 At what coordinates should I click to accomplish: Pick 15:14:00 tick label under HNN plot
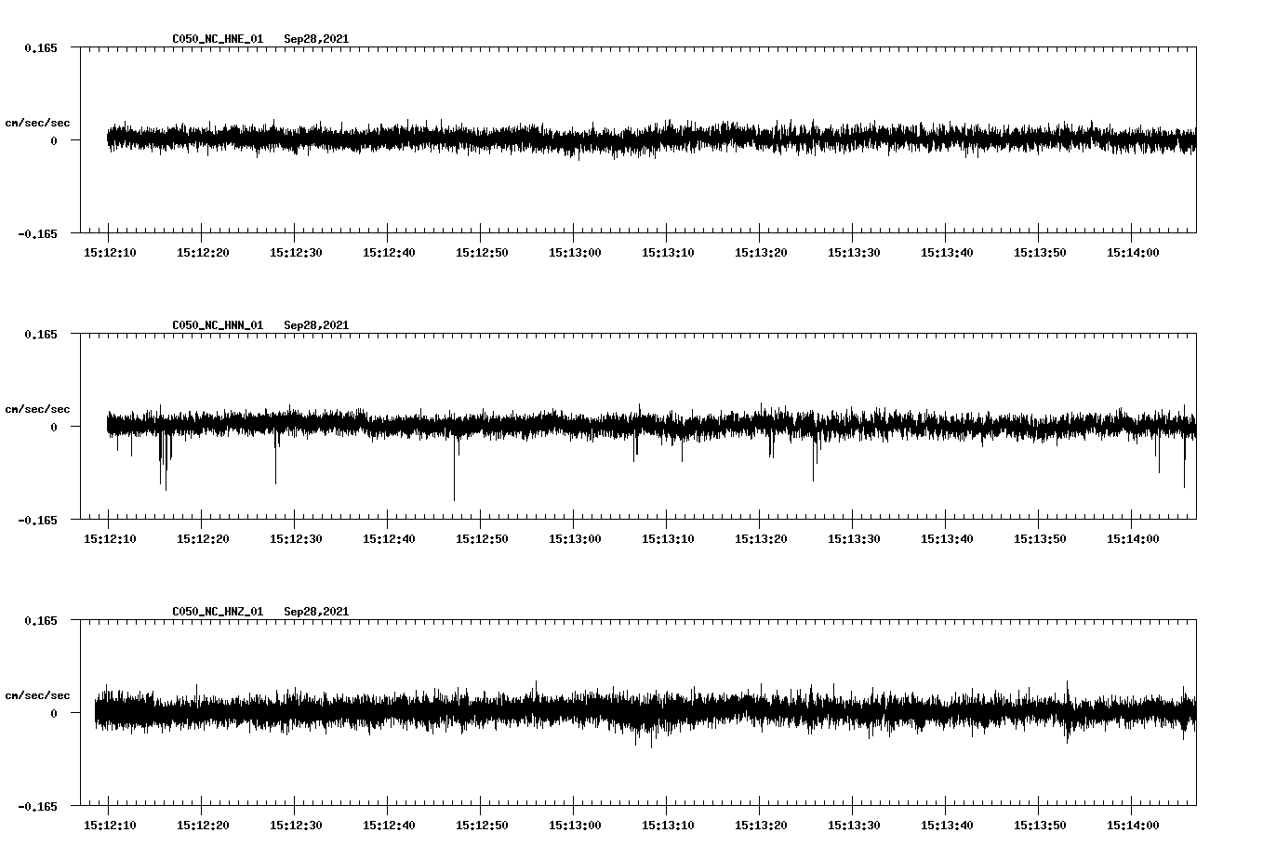coord(1133,538)
